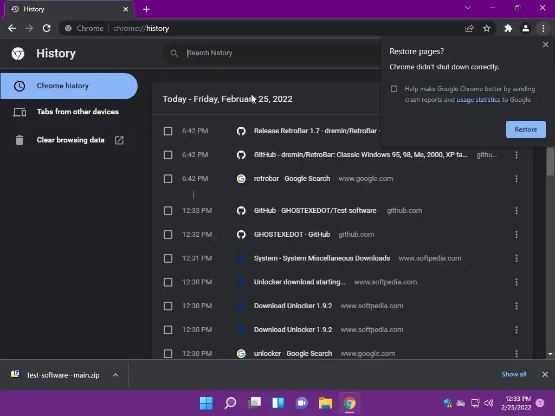The image size is (555, 416).
Task: Open GHOSTEXEDOT/Test-software- history link
Action: pos(316,211)
